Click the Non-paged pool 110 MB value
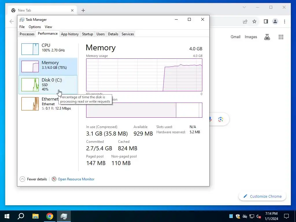This screenshot has height=222, width=296. pyautogui.click(x=121, y=163)
